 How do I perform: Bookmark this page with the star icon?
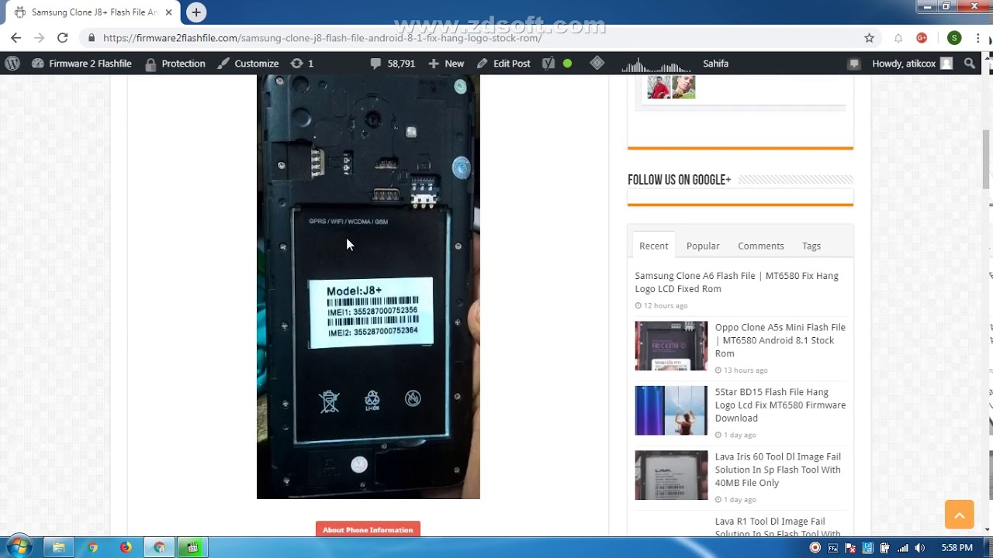click(x=869, y=38)
